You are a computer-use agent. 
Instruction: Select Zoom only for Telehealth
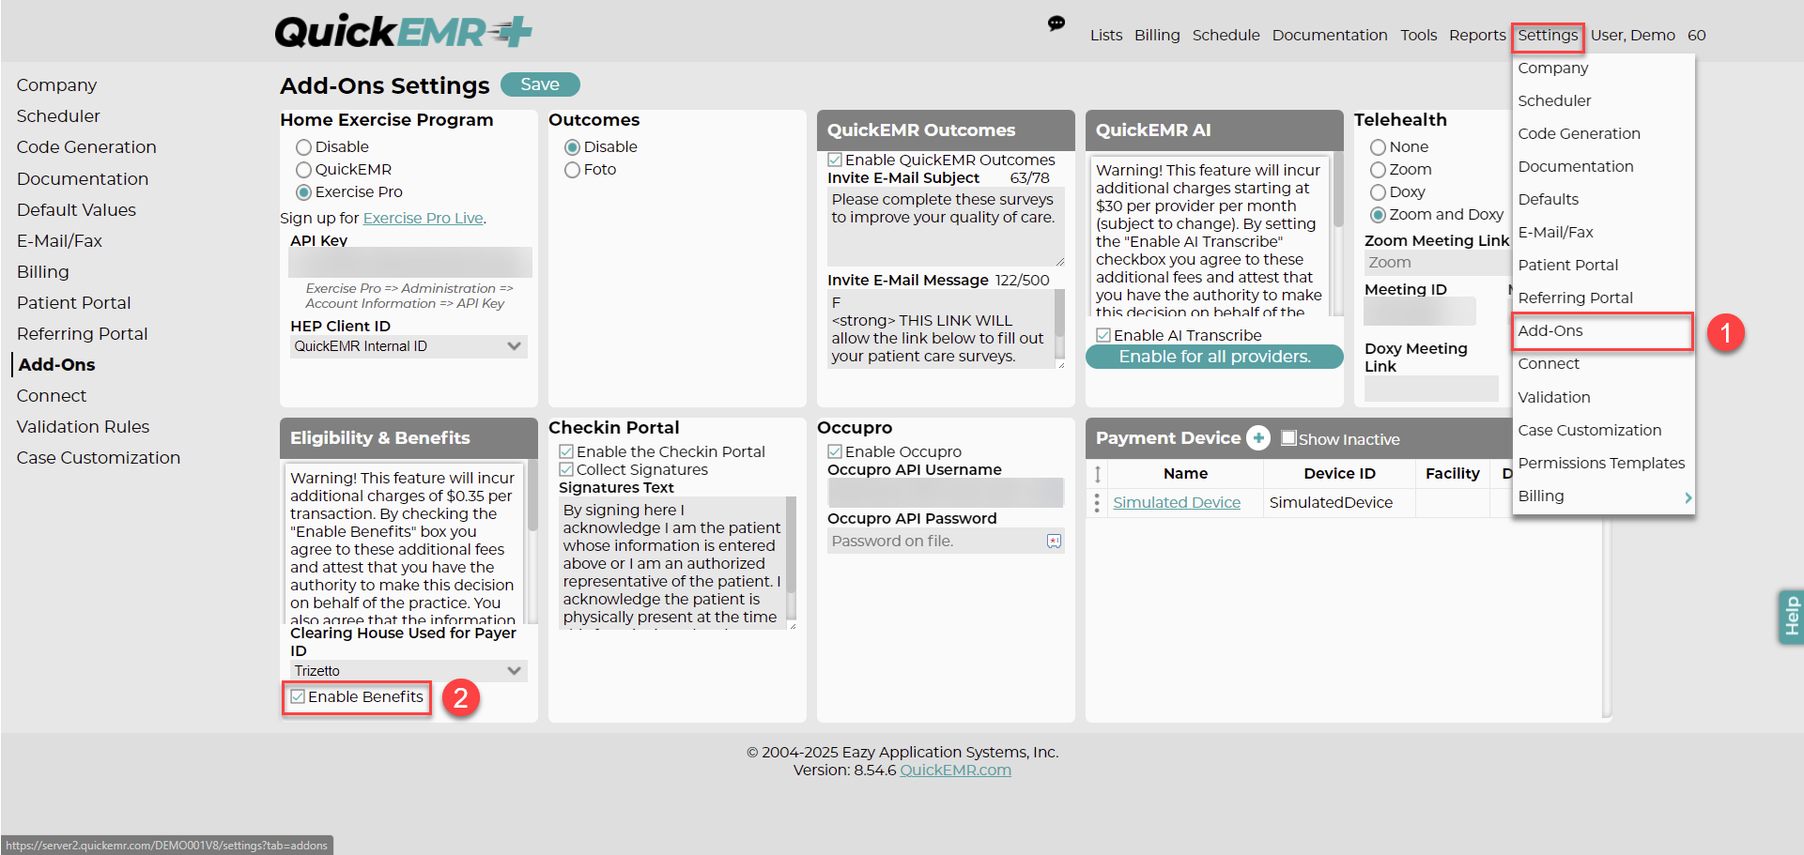click(x=1378, y=170)
